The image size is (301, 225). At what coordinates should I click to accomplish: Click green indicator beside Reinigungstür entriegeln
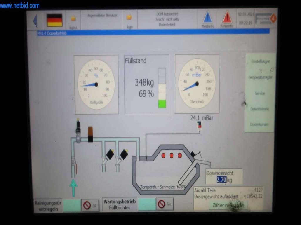(x=72, y=205)
